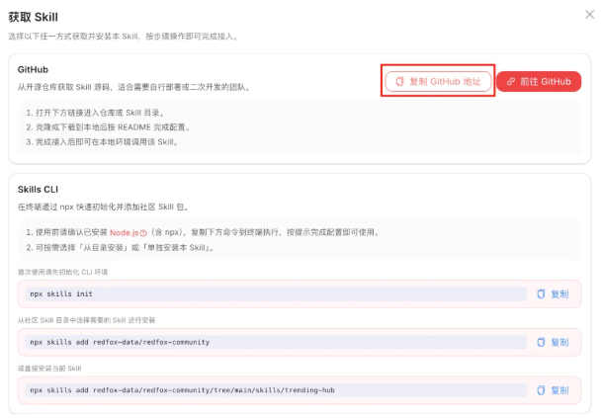Click the 获取 Skill dialog title
This screenshot has height=418, width=602.
(x=34, y=17)
